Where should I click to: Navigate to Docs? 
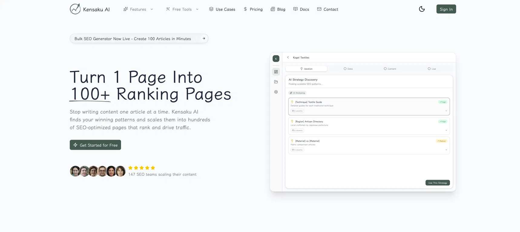click(301, 9)
